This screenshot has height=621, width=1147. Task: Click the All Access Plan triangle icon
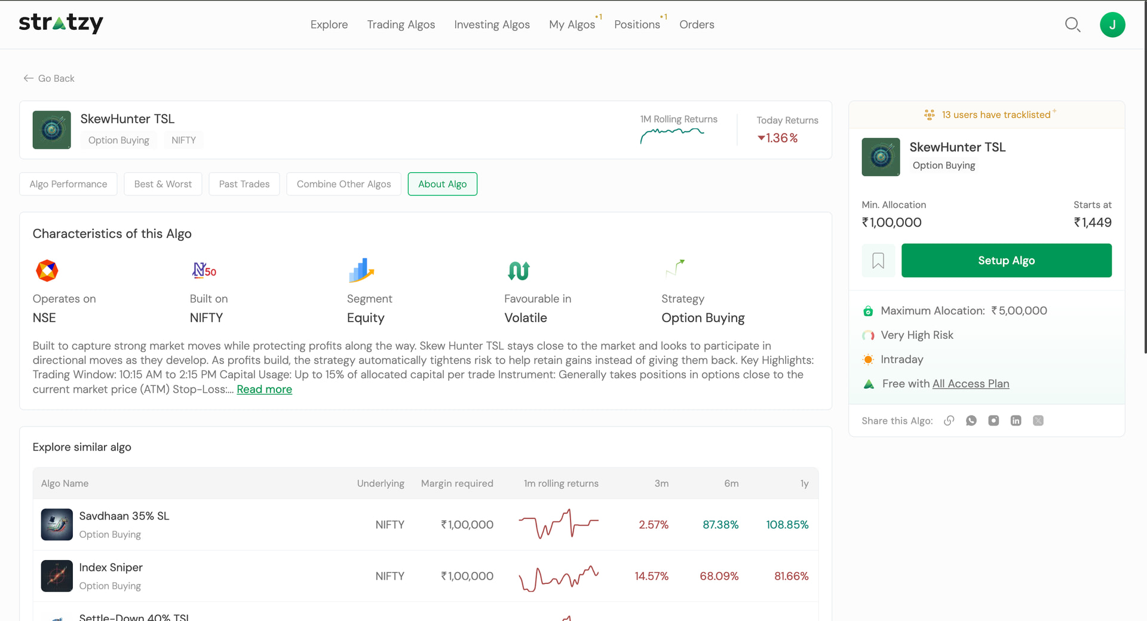869,384
